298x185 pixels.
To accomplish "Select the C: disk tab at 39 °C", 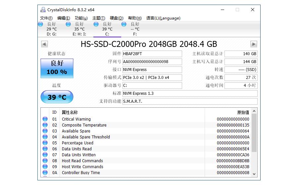I will click(107, 29).
